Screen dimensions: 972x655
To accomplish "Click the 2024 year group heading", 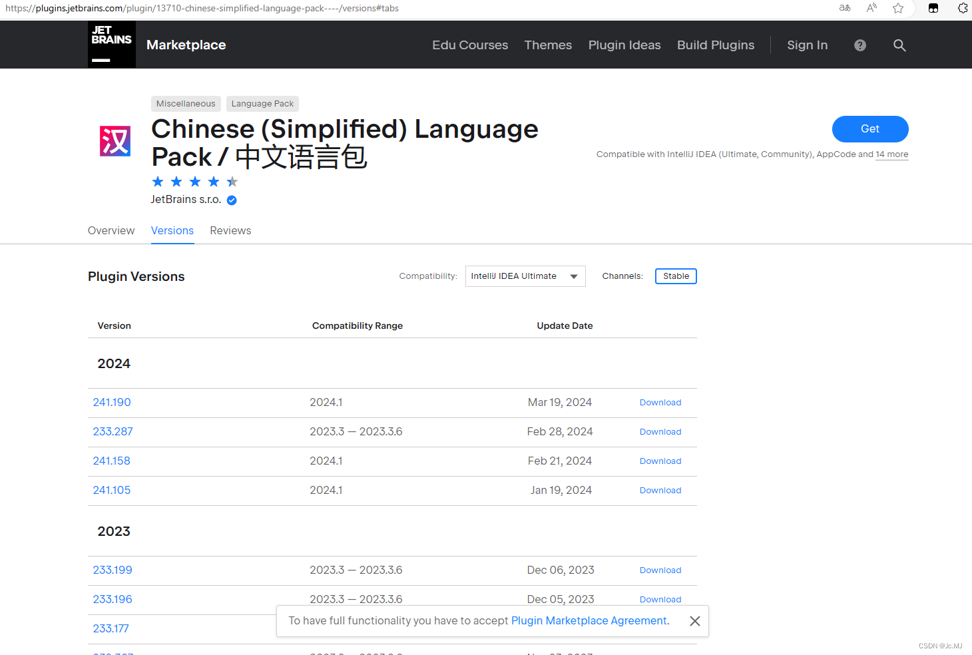I will (114, 364).
